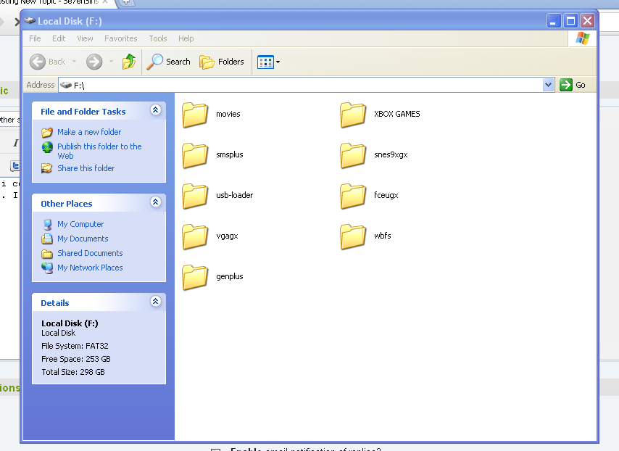
Task: Go to My Computer
Action: pos(80,224)
